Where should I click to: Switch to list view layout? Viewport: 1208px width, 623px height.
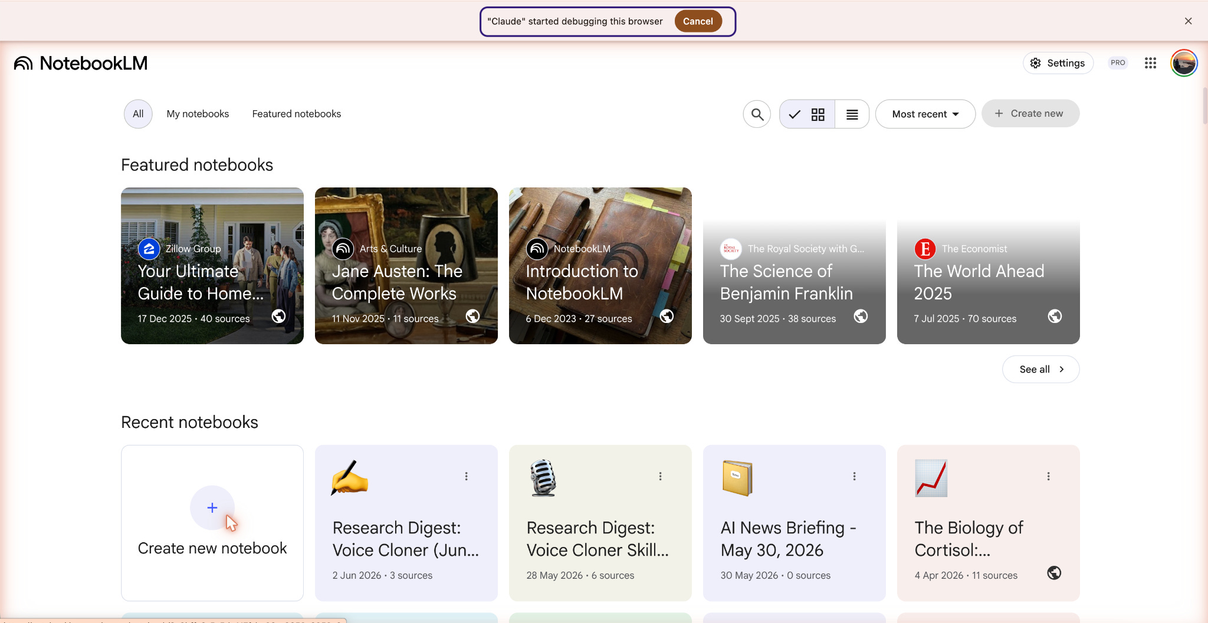click(852, 114)
